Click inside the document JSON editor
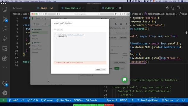Screen dimensions: 188x106 pyautogui.click(x=80, y=47)
